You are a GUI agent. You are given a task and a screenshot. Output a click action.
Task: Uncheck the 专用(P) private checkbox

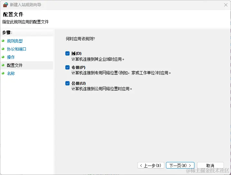coord(67,68)
